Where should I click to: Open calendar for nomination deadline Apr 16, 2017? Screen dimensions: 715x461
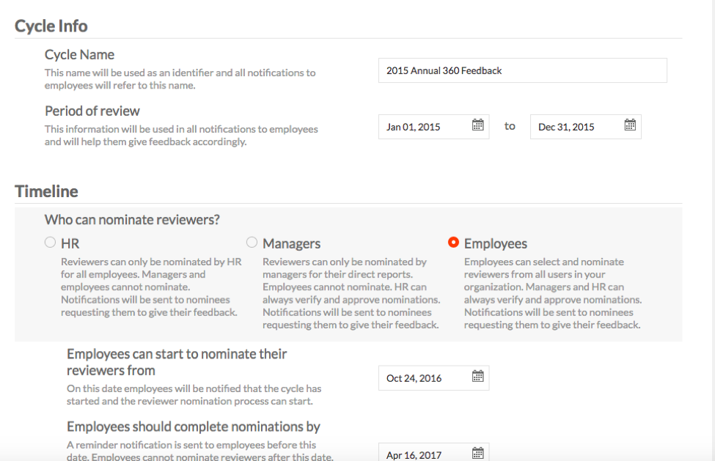pyautogui.click(x=477, y=453)
